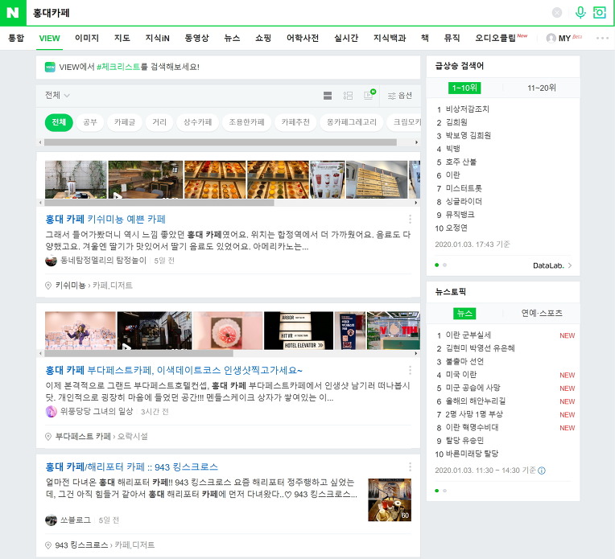Open the more menu (three dots) in the tab bar
The height and width of the screenshot is (559, 615).
tap(602, 38)
